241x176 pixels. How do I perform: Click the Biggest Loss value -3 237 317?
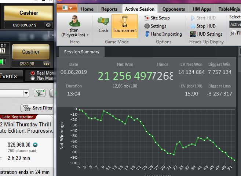tap(219, 94)
